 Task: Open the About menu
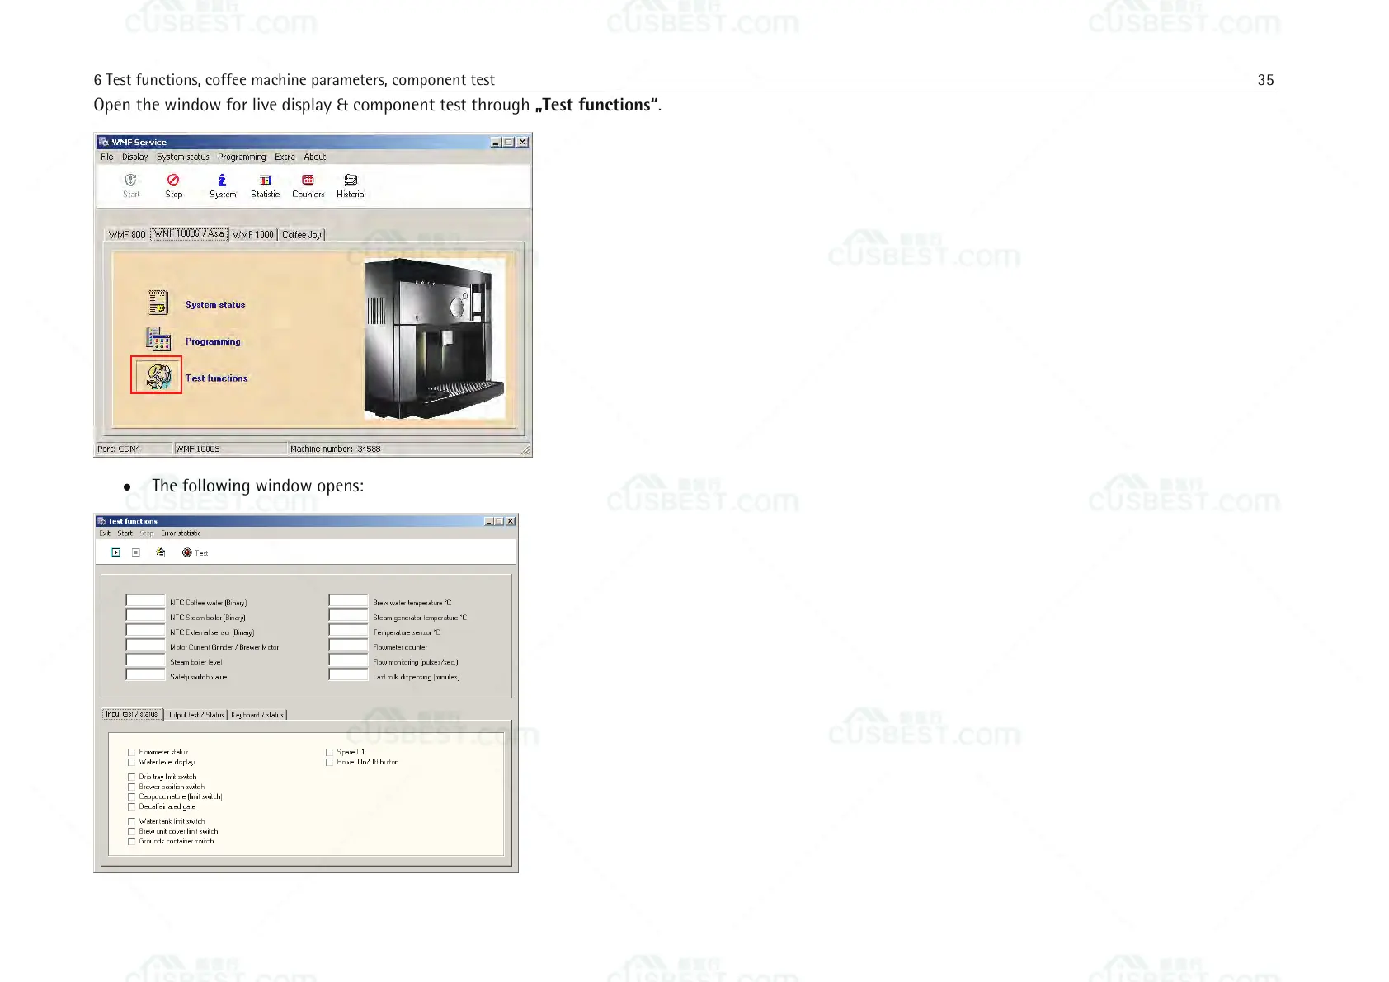pos(315,157)
